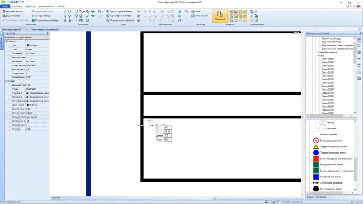Toggle the large Привязка snap button
This screenshot has width=363, height=204.
click(x=220, y=16)
